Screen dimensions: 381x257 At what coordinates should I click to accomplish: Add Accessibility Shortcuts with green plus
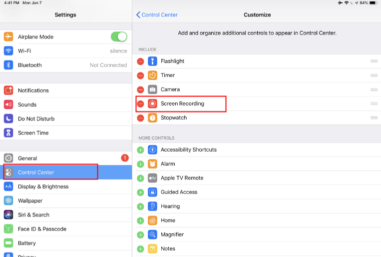[x=140, y=150]
